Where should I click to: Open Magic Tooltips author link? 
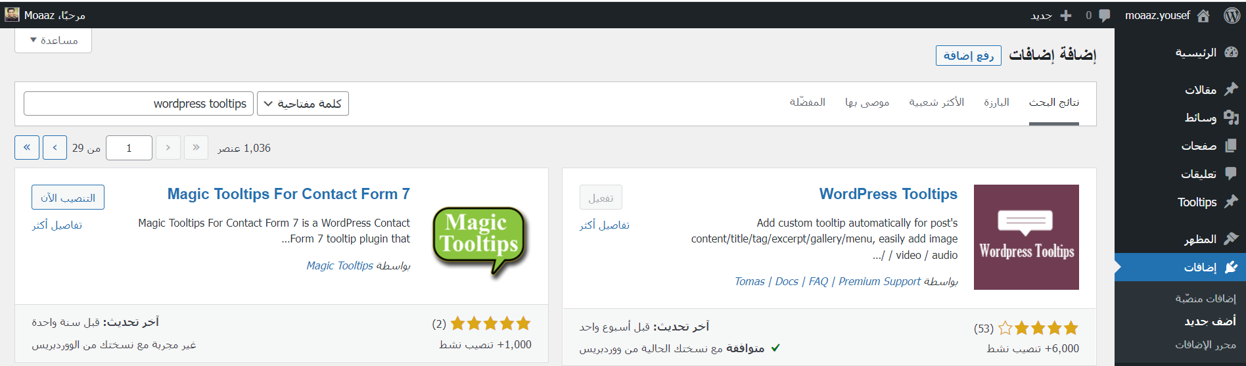(x=340, y=265)
